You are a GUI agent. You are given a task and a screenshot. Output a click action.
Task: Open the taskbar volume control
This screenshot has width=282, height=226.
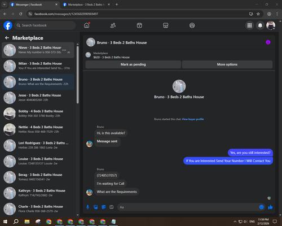tap(245, 221)
